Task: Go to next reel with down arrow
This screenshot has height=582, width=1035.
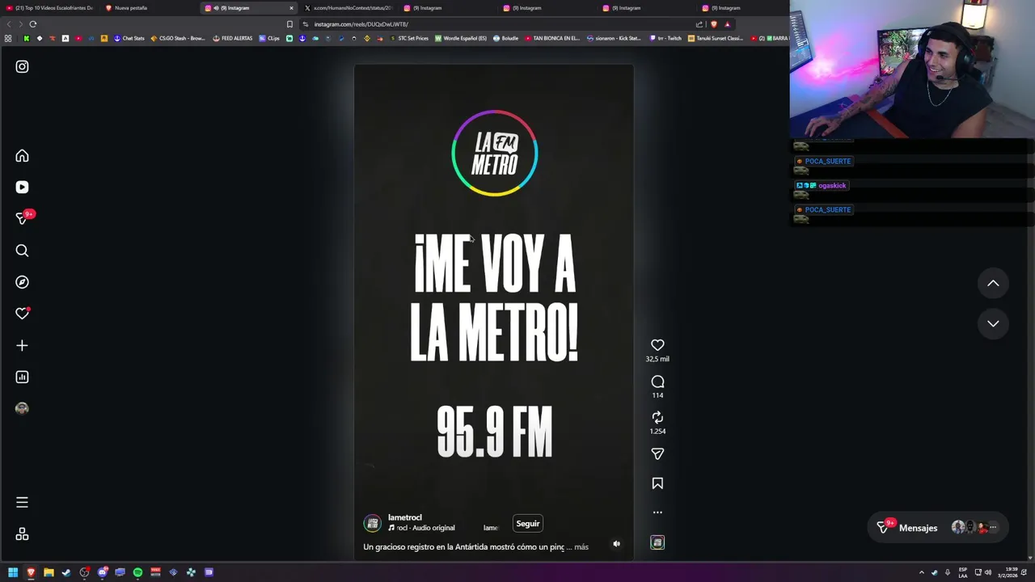Action: click(x=993, y=323)
